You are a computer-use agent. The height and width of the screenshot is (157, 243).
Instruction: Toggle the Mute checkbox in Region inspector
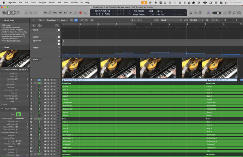tap(16, 73)
